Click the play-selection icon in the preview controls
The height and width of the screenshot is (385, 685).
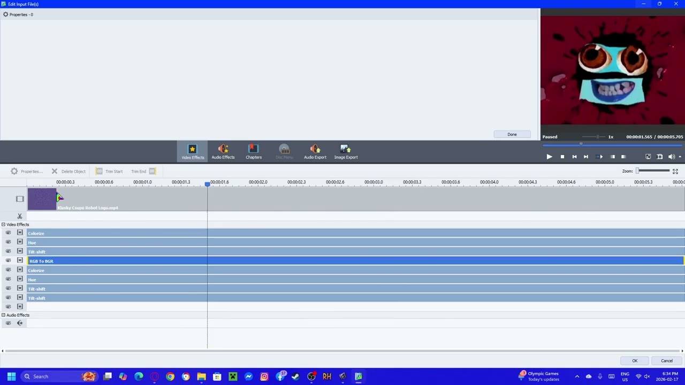click(x=599, y=157)
